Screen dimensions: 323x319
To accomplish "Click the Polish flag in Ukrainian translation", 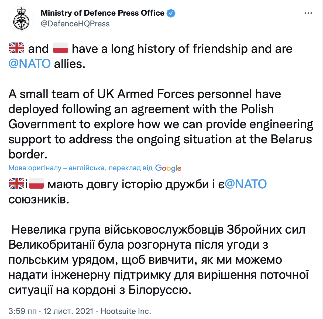I will coord(36,184).
